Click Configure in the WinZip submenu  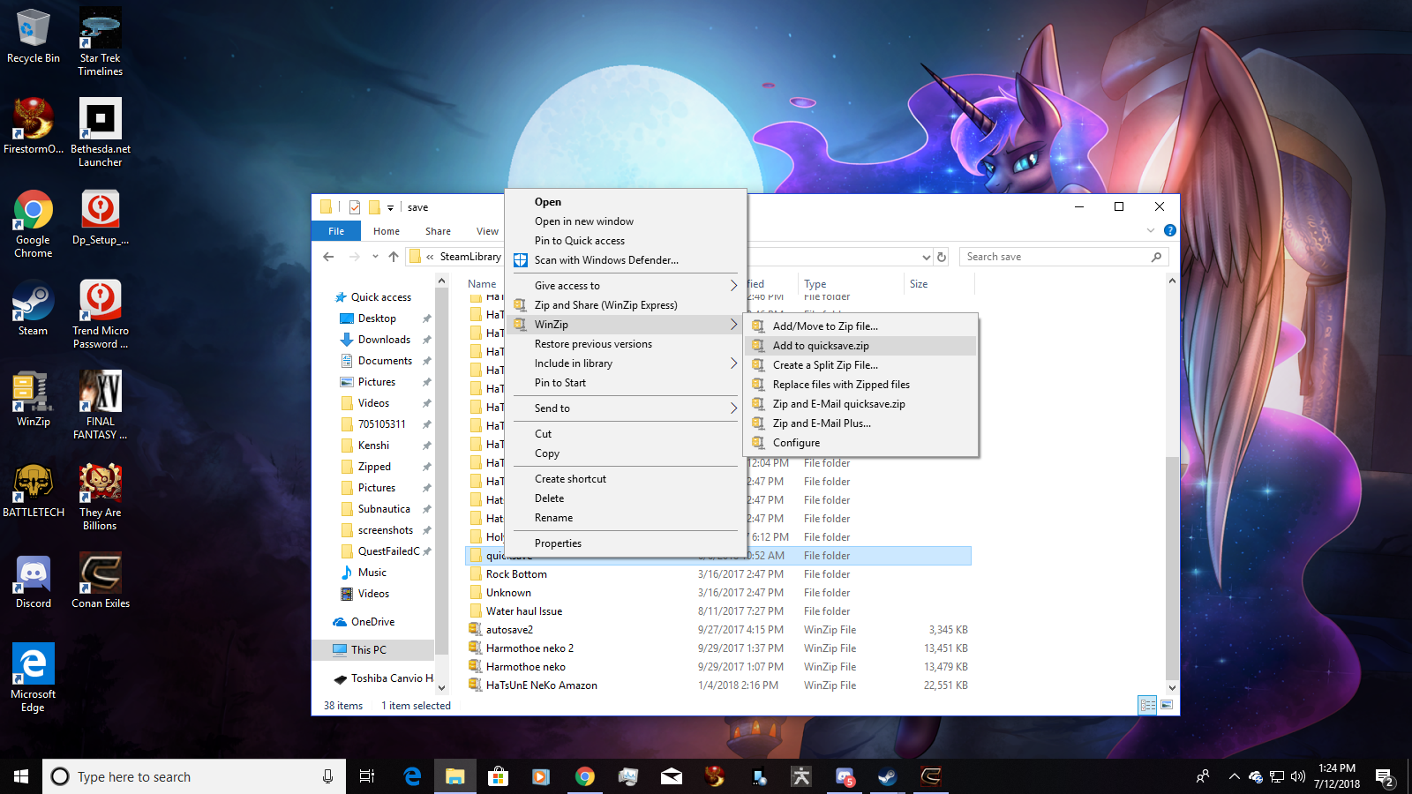pyautogui.click(x=861, y=443)
